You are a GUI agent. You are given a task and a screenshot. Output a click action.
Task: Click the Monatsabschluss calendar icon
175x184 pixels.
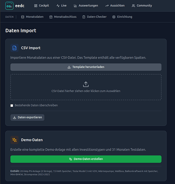click(x=51, y=17)
